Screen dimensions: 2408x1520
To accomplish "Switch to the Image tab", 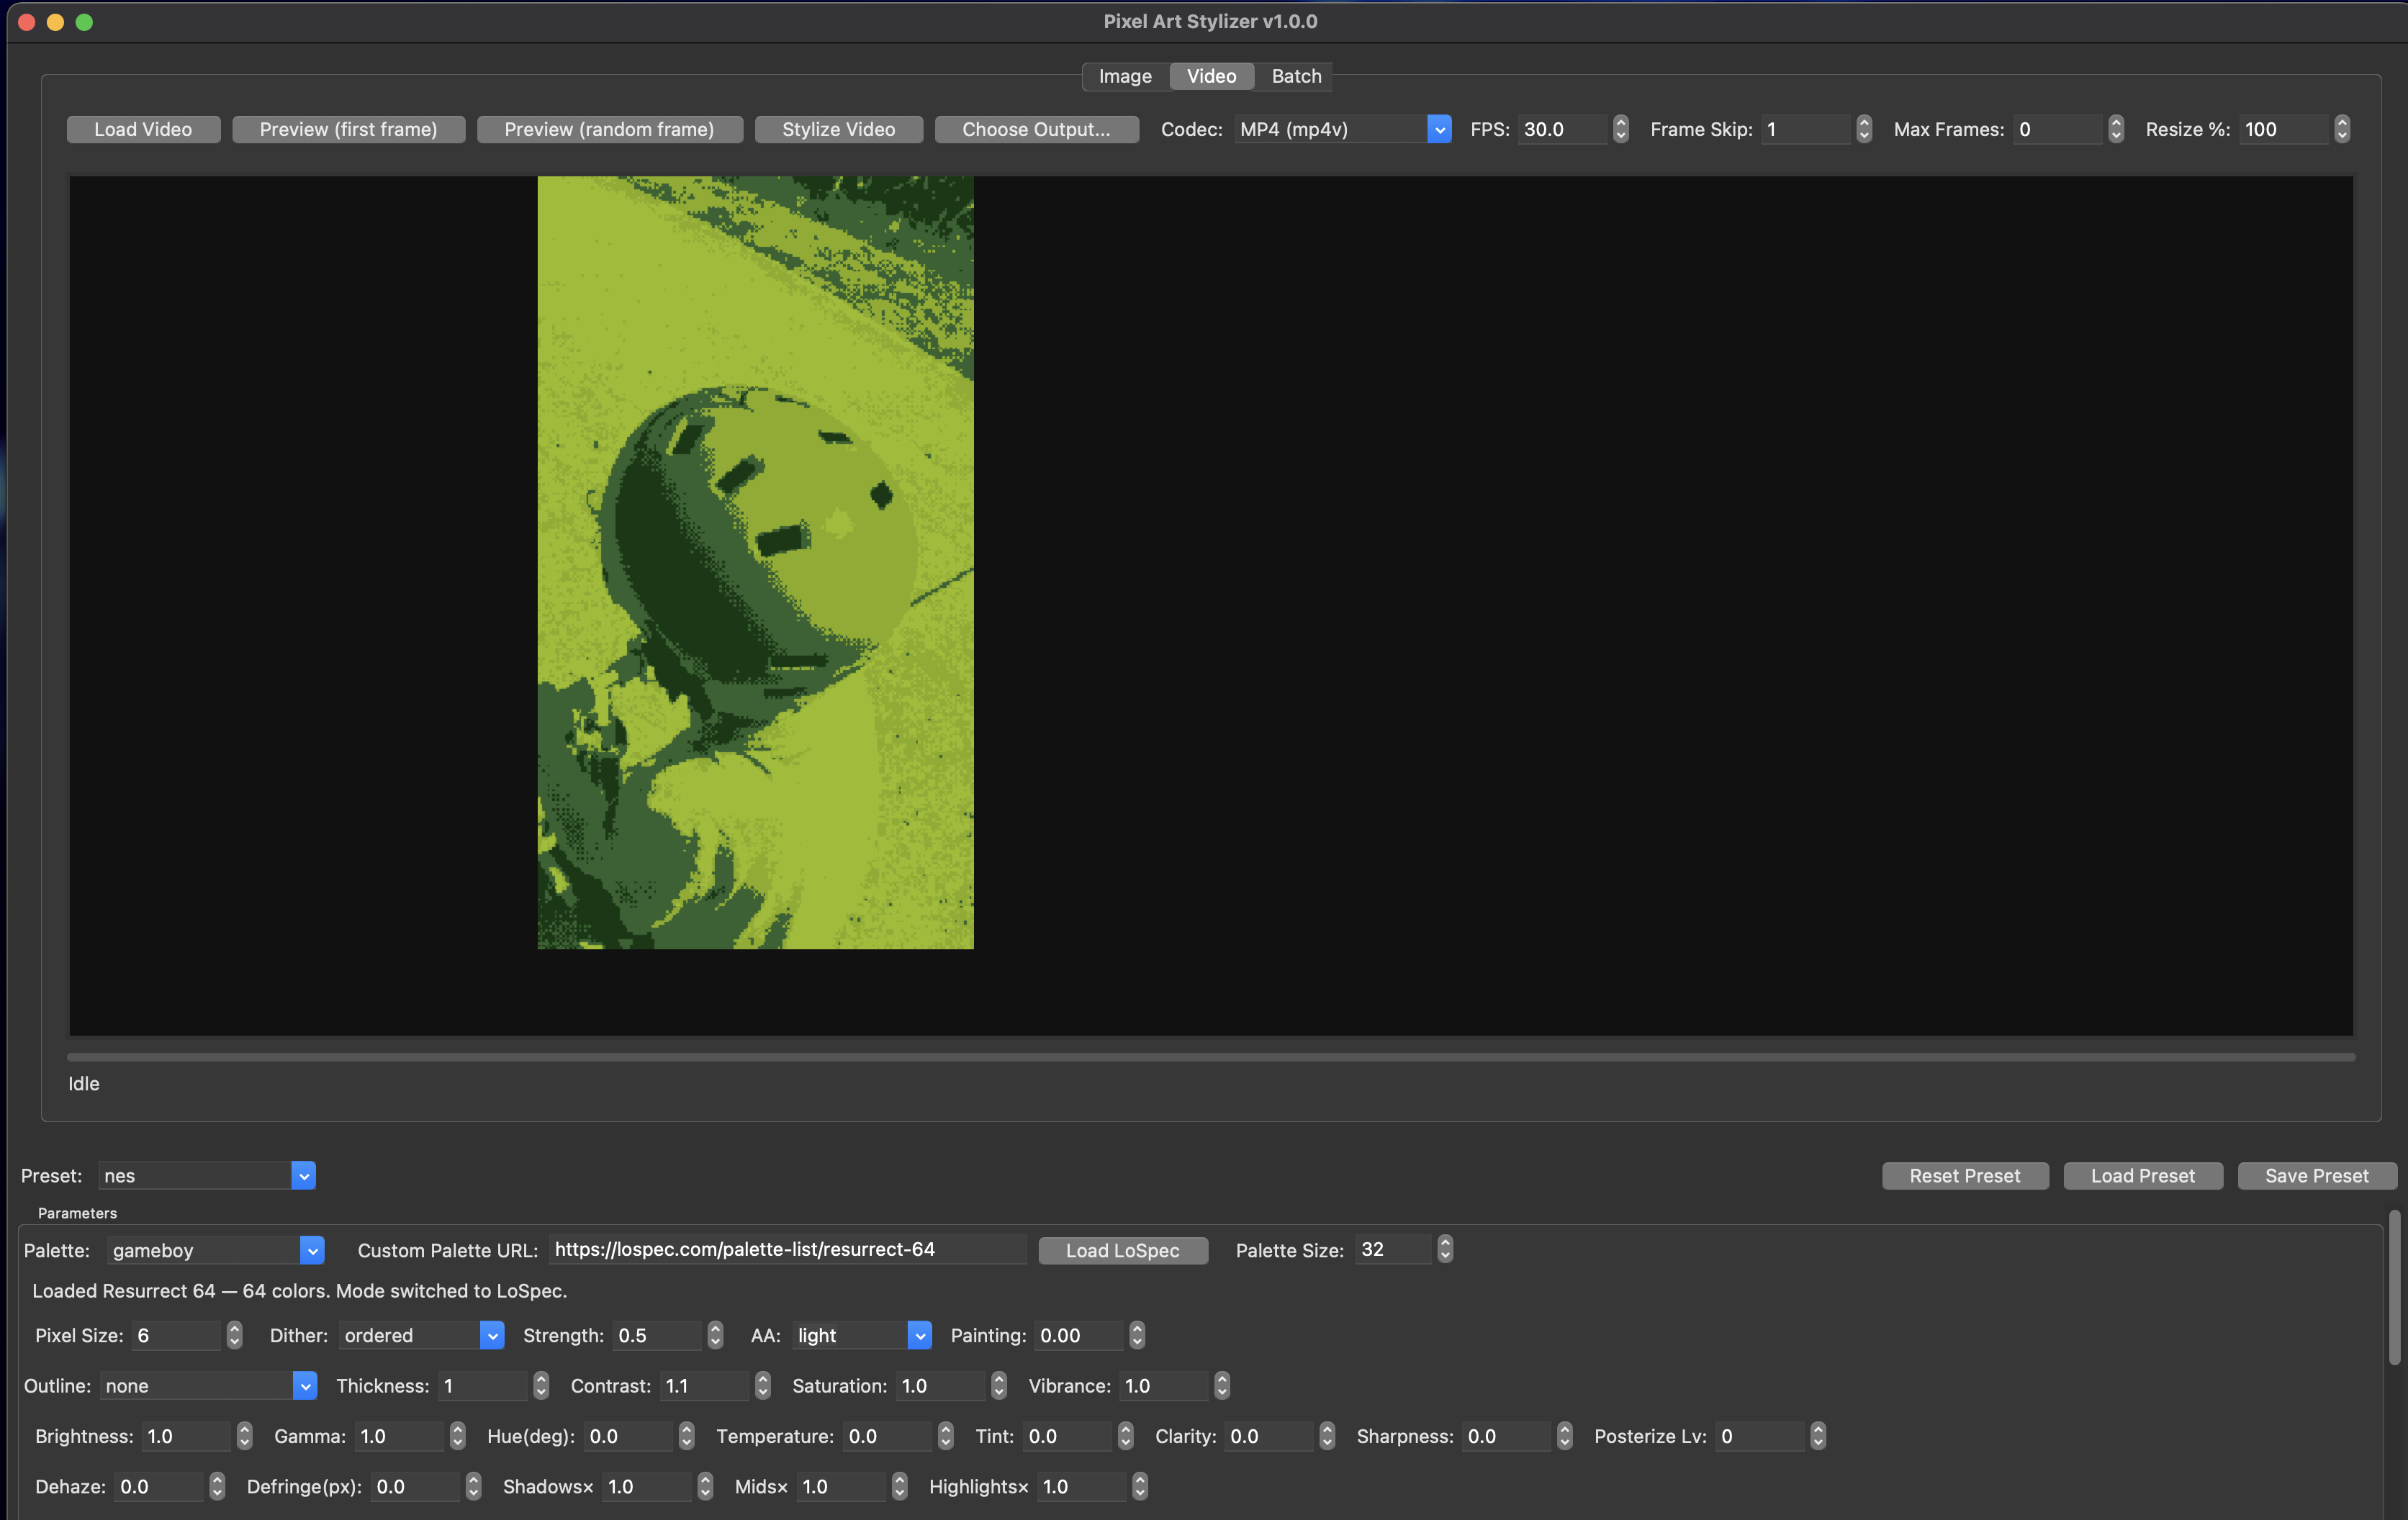I will click(x=1124, y=76).
